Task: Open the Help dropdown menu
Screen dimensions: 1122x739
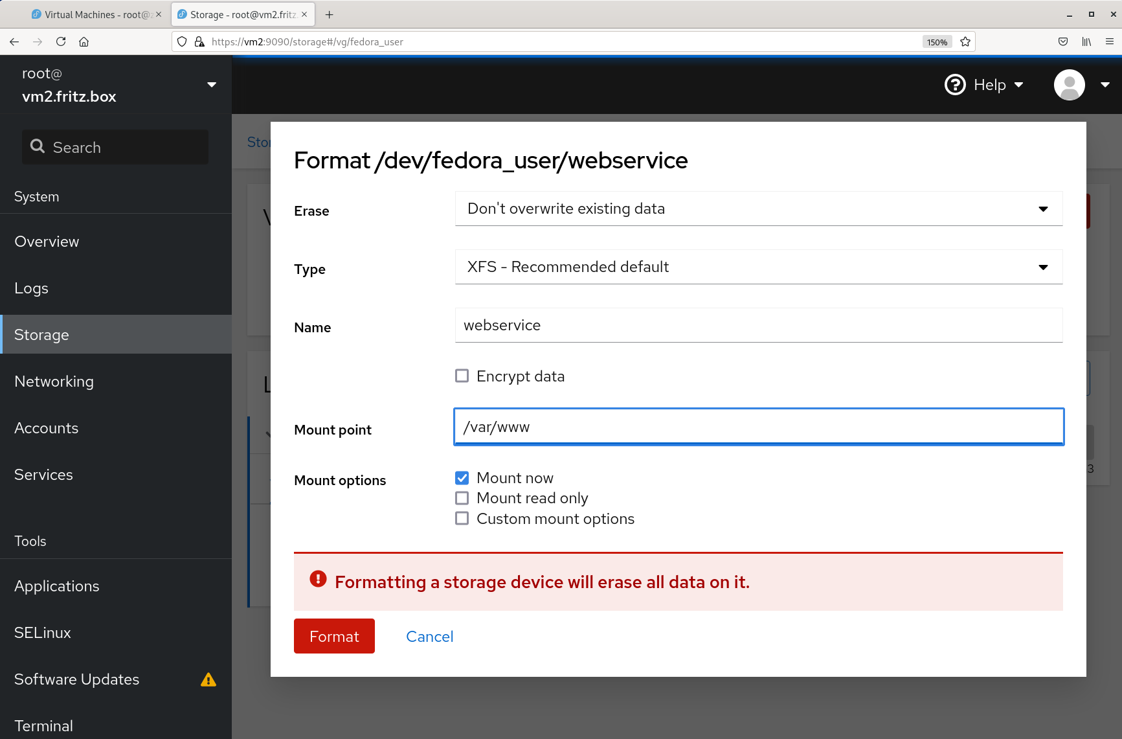Action: click(x=984, y=85)
